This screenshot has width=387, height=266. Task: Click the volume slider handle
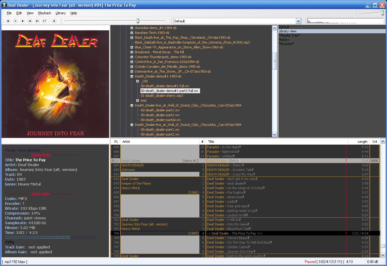coord(382,13)
